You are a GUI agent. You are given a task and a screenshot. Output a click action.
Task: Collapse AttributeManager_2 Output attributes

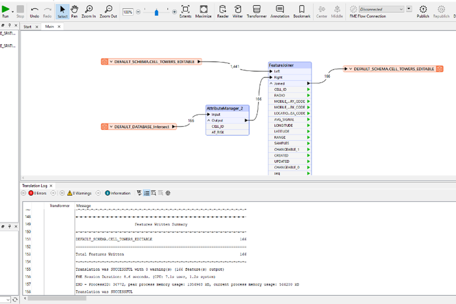coord(209,120)
